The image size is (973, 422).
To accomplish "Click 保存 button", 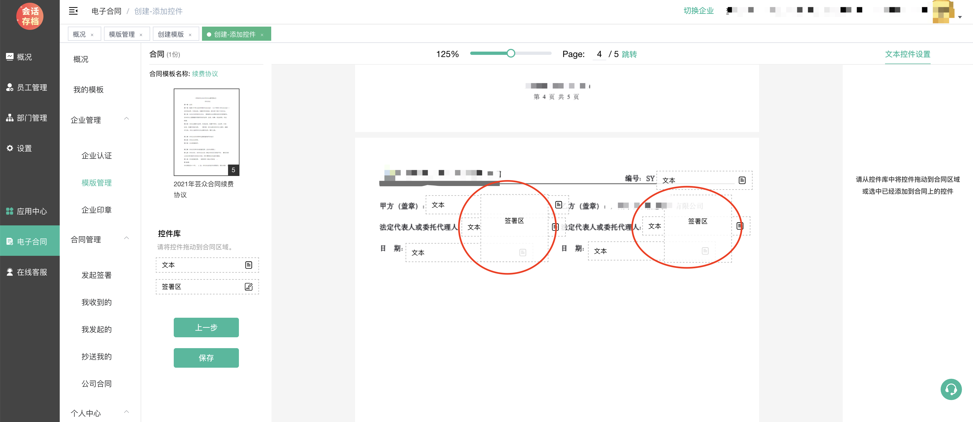I will (x=206, y=358).
